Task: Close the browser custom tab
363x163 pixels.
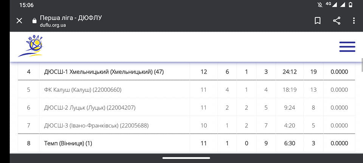Action: [x=19, y=21]
